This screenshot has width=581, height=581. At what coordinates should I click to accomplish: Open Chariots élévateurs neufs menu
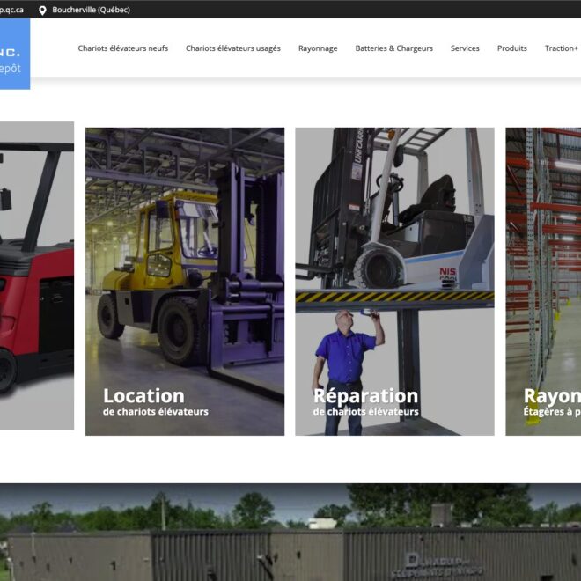tap(122, 48)
